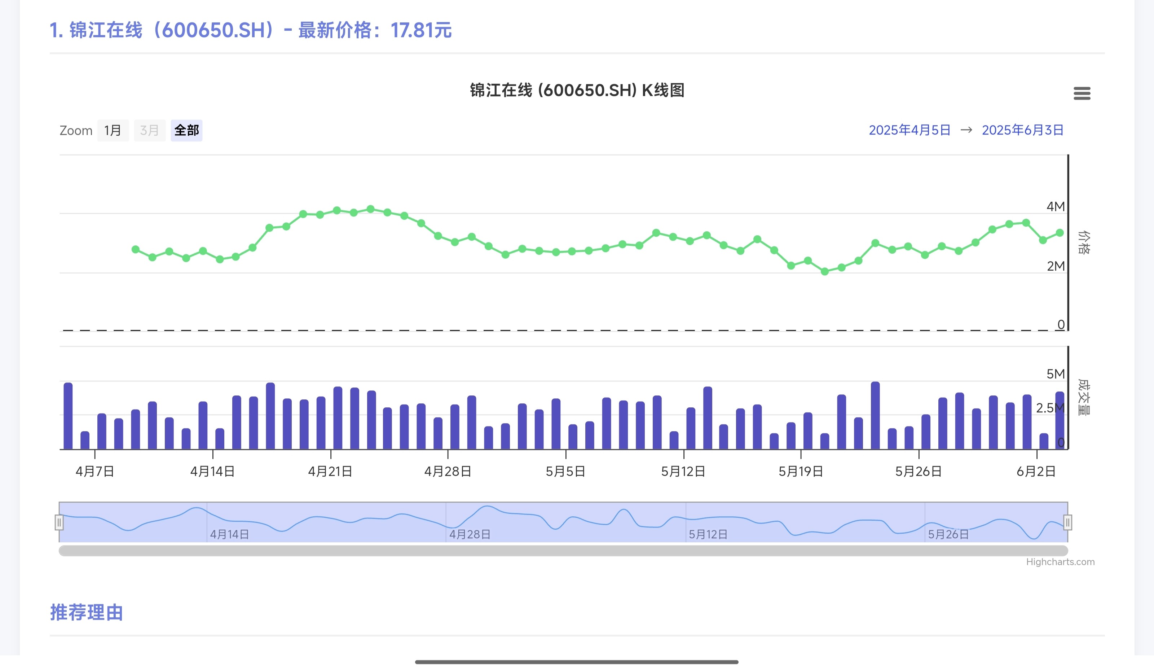Screen dimensions: 1154x670
Task: Select the 全部 zoom range button
Action: coord(186,131)
